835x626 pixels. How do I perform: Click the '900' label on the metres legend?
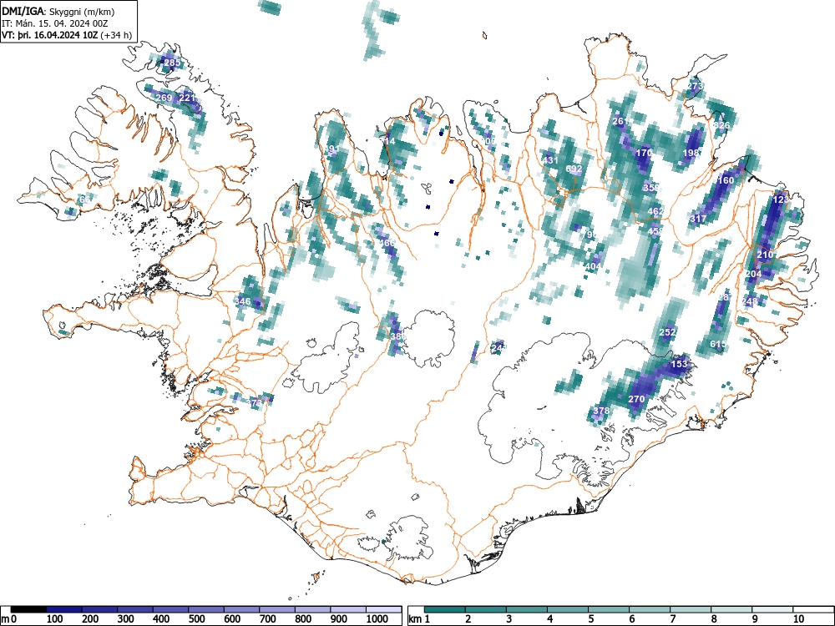tap(339, 619)
